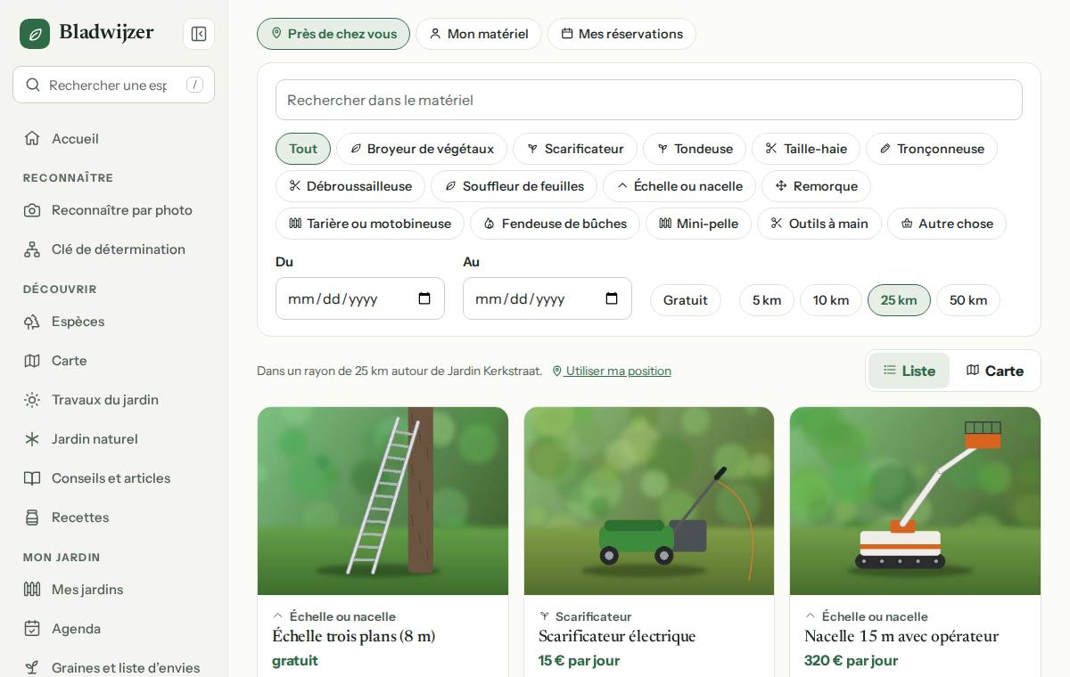1070x677 pixels.
Task: Go to Accueil in the sidebar
Action: click(113, 138)
